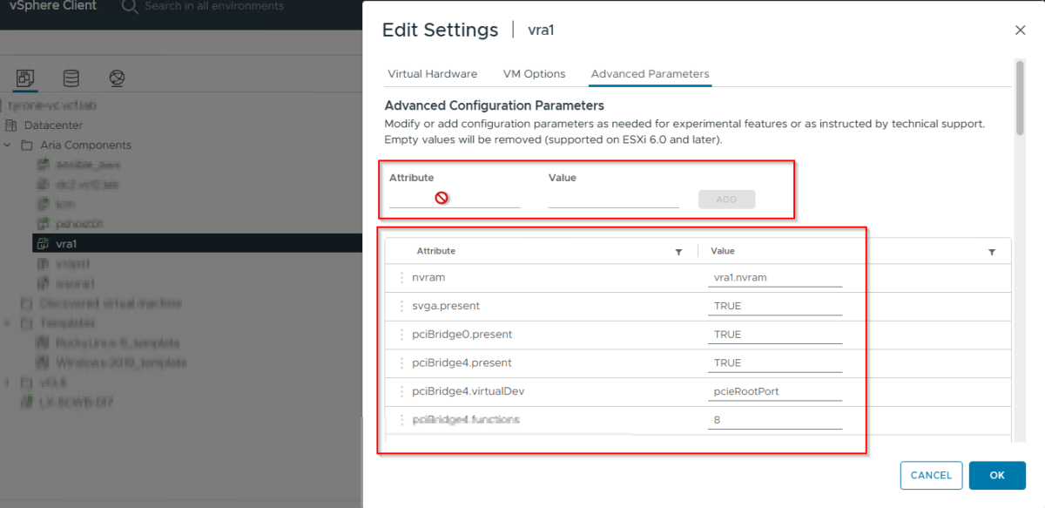Confirm settings with the OK button
Screen dimensions: 1045x508
[997, 475]
